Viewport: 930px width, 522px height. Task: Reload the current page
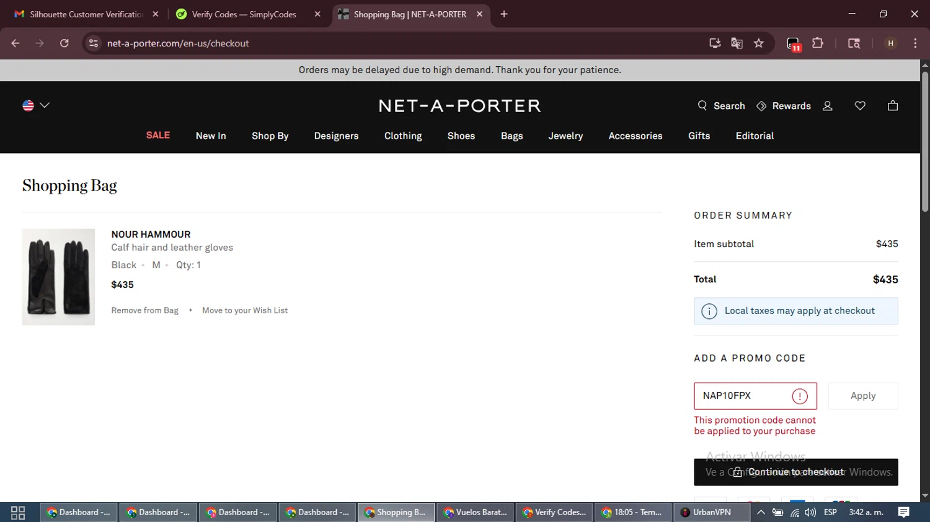(64, 43)
